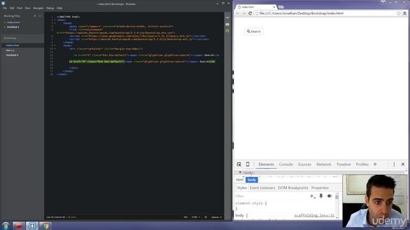
Task: Open Windows Start menu
Action: pyautogui.click(x=6, y=226)
